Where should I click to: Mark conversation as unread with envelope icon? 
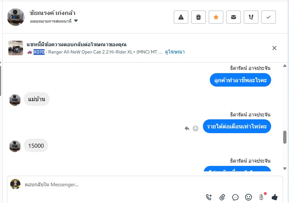click(234, 17)
